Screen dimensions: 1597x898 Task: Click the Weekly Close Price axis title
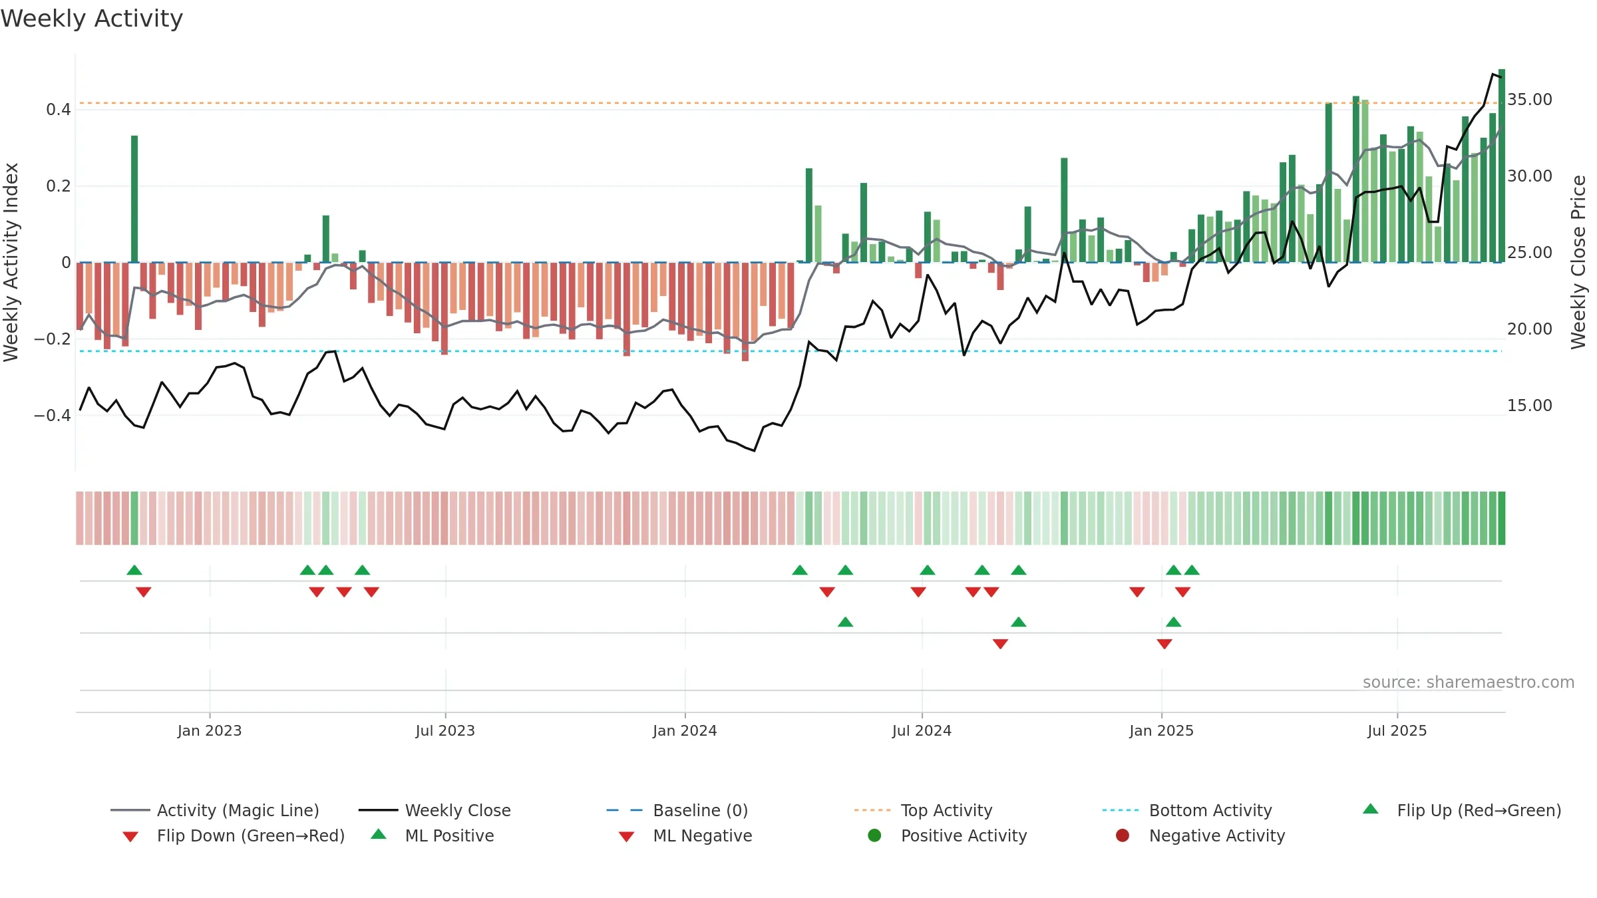point(1578,262)
